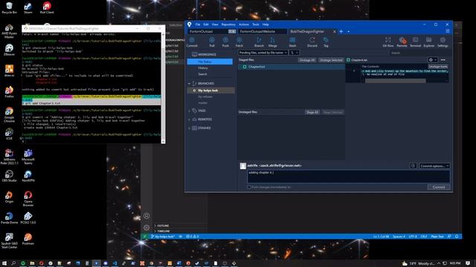Open the tab list dropdown arrow beside plus
The image size is (476, 267).
pos(349,31)
